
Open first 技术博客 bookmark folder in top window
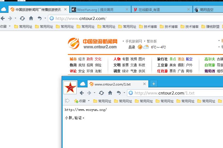148,26
